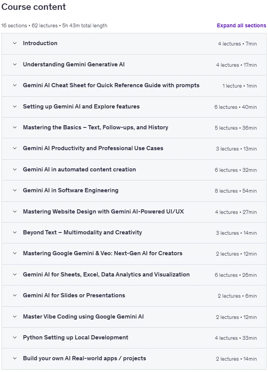The image size is (268, 372).
Task: Open Build your own AI Real-world apps
Action: click(x=84, y=358)
